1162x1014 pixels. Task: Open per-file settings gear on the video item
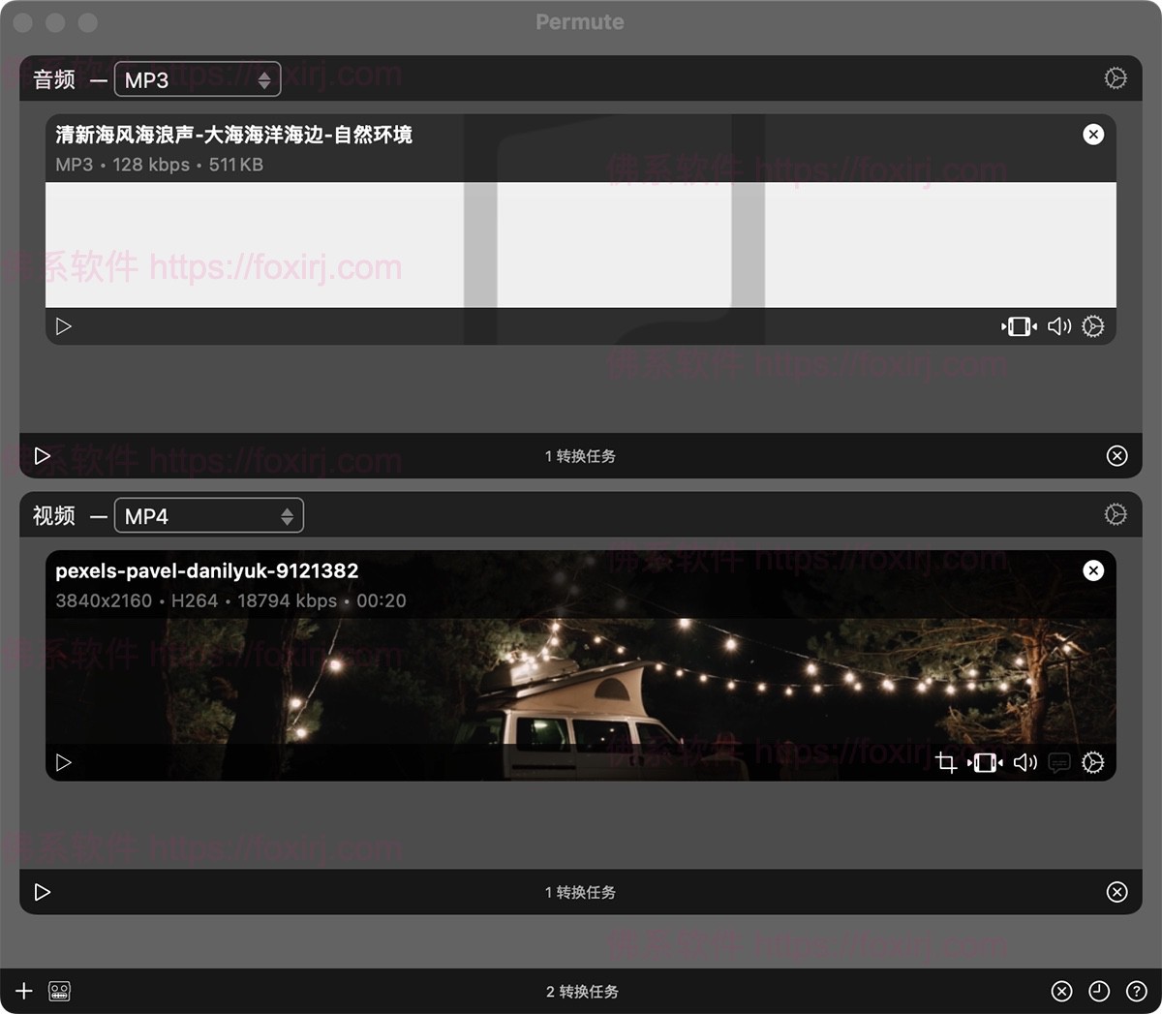click(x=1093, y=762)
